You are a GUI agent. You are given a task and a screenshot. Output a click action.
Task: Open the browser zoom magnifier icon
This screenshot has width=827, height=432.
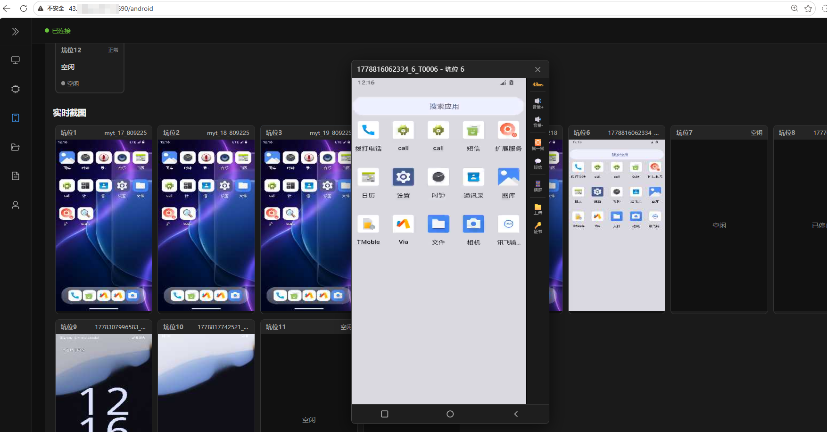[x=794, y=8]
